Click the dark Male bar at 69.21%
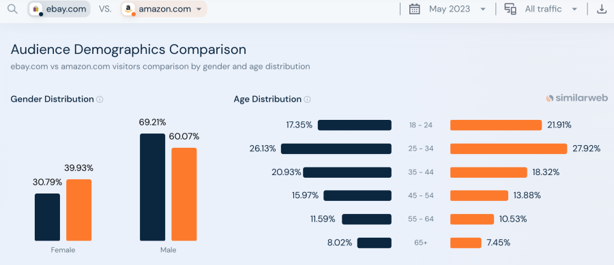The width and height of the screenshot is (614, 265). click(x=152, y=187)
